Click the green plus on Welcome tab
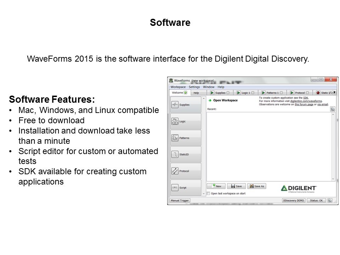 point(185,93)
